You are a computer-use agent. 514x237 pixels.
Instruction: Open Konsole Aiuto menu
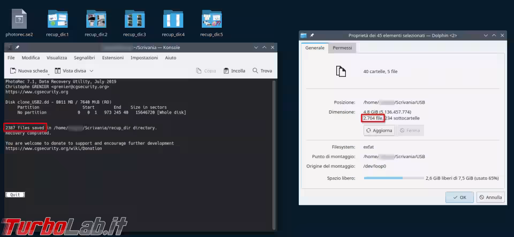[x=171, y=58]
